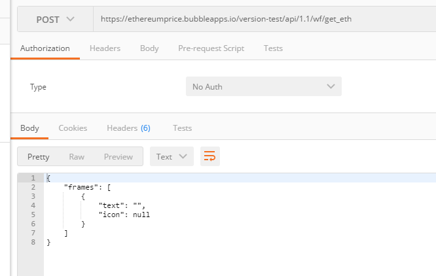436x276 pixels.
Task: Click line number 1 in the gutter
Action: pyautogui.click(x=32, y=178)
